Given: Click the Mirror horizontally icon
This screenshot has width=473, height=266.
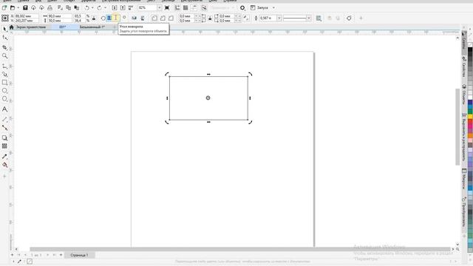Looking at the screenshot, I should point(135,18).
